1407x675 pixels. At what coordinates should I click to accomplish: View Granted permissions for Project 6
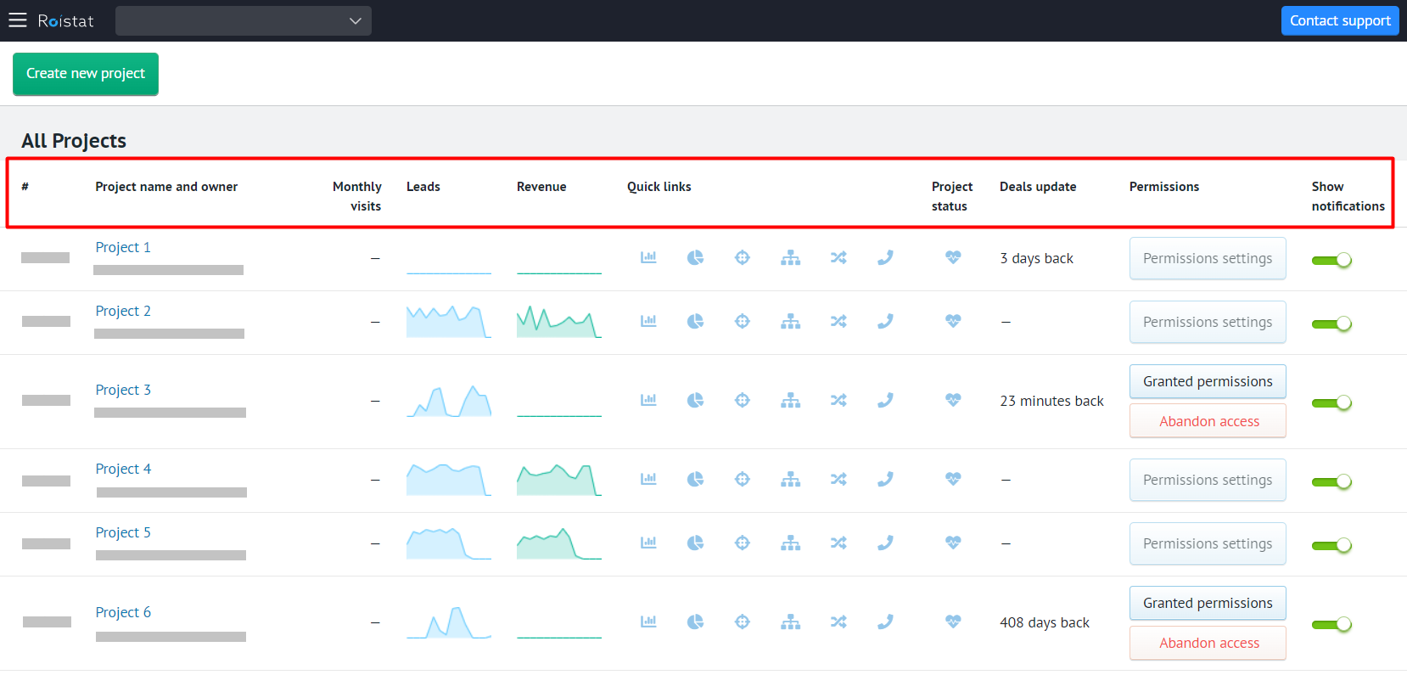(x=1208, y=603)
